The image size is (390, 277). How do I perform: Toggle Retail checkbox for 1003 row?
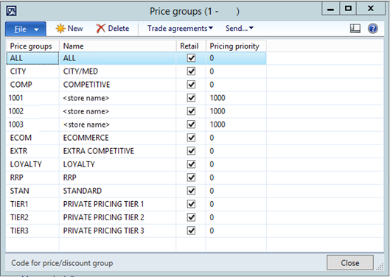191,125
